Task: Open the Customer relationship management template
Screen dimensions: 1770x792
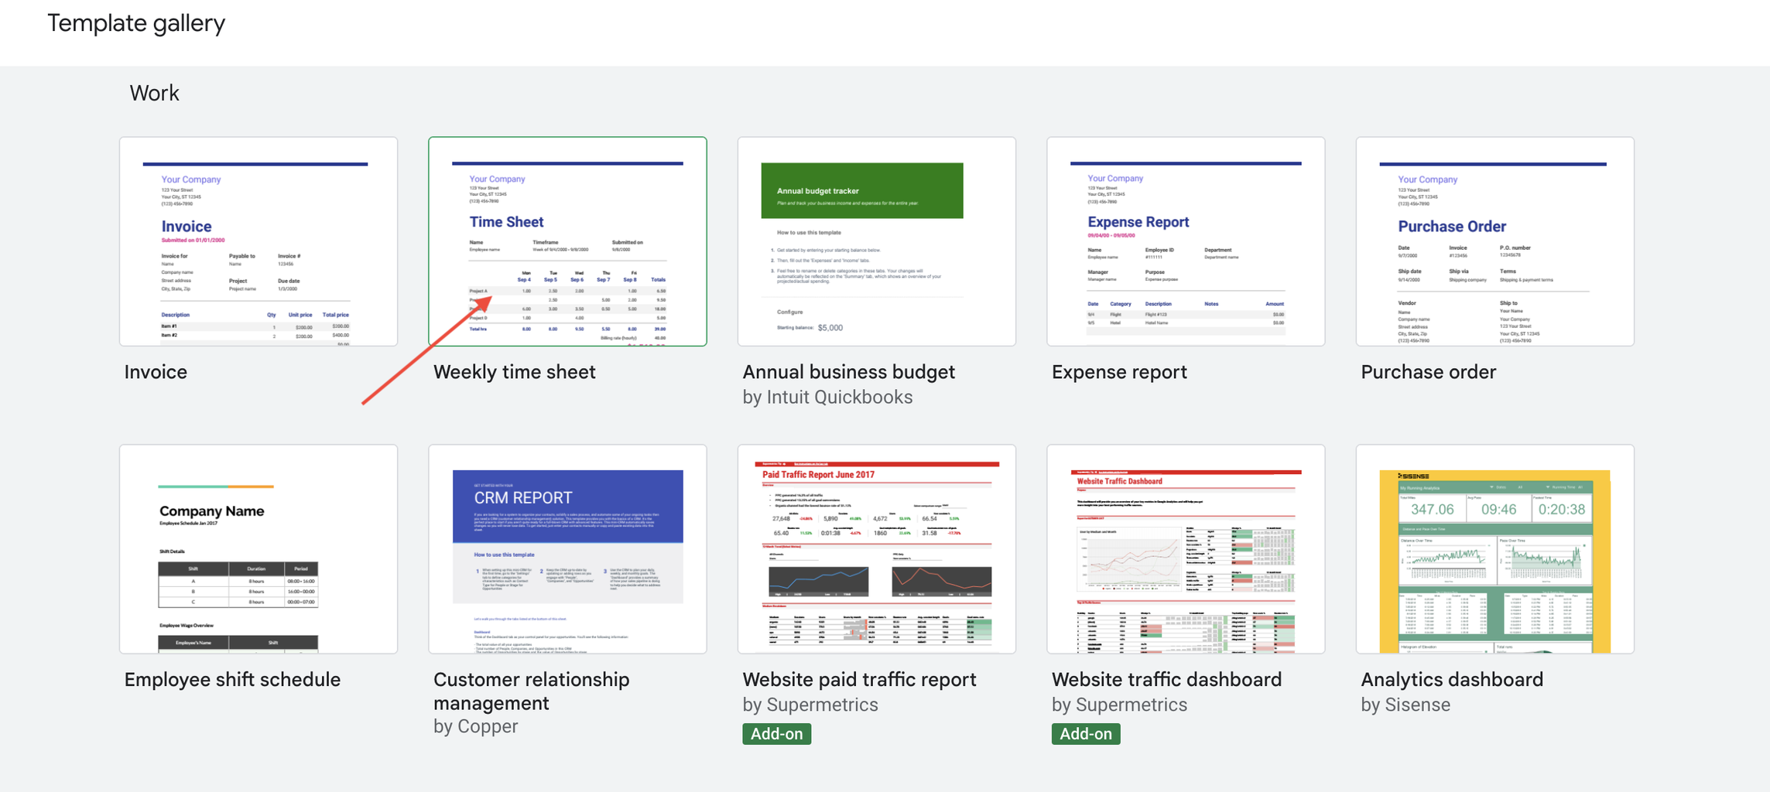Action: pyautogui.click(x=567, y=549)
